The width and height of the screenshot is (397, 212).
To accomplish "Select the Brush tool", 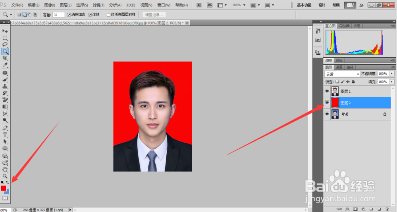I will pyautogui.click(x=5, y=80).
